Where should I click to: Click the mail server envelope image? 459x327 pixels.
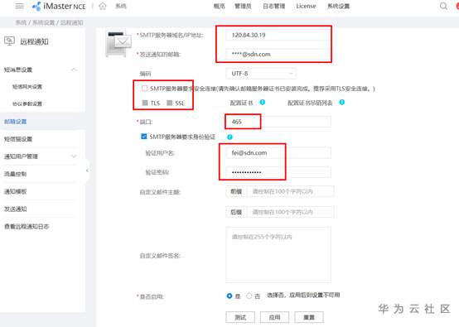click(118, 44)
